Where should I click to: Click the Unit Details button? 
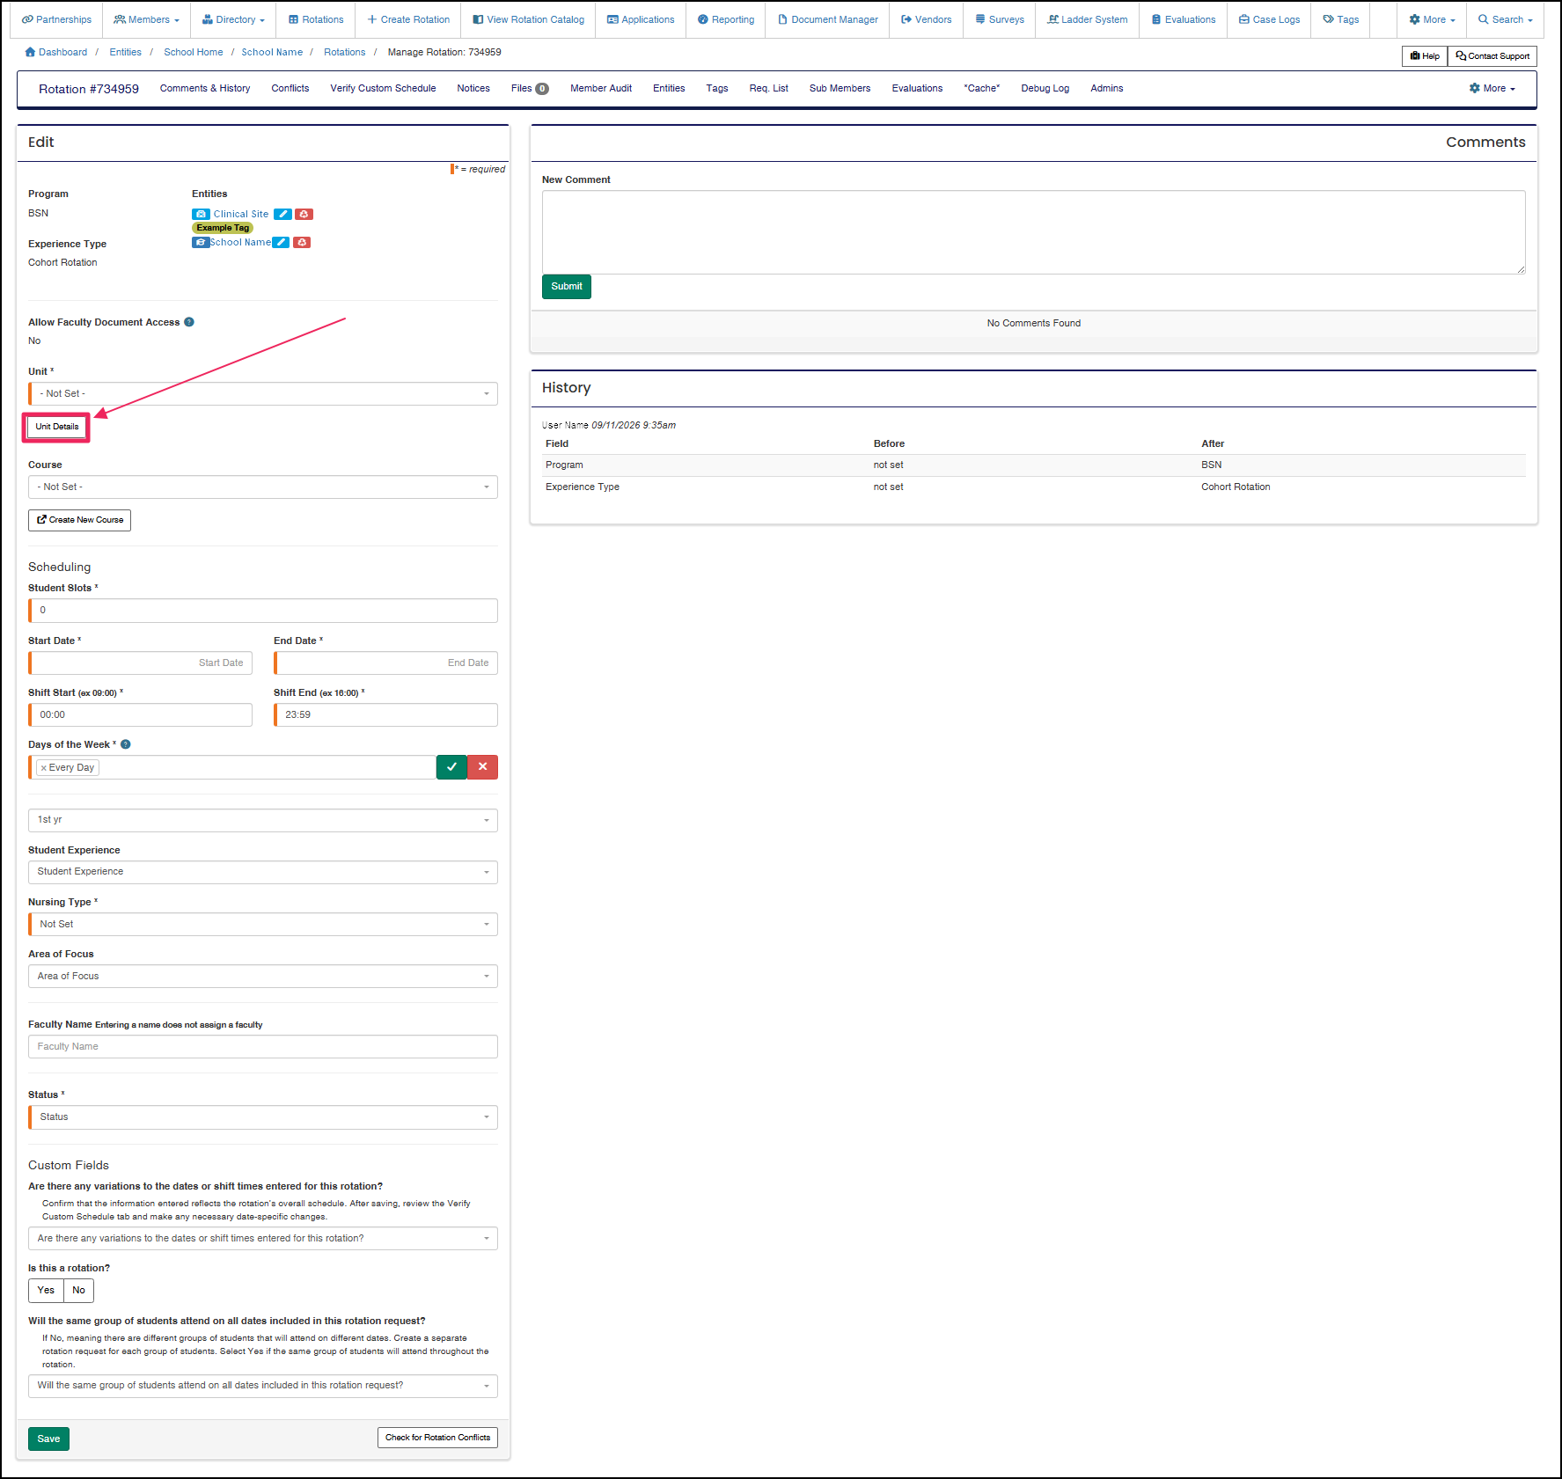coord(57,427)
